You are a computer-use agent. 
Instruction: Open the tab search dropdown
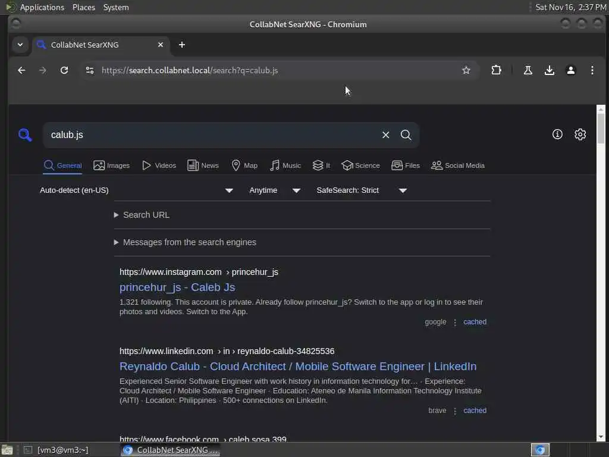(x=20, y=45)
